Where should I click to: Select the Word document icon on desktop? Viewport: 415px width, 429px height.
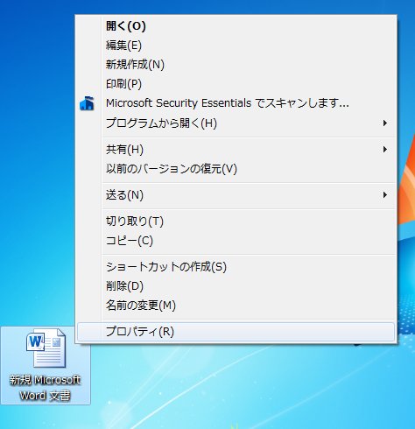tap(46, 348)
